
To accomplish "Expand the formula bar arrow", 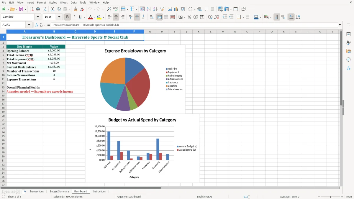I will click(340, 25).
